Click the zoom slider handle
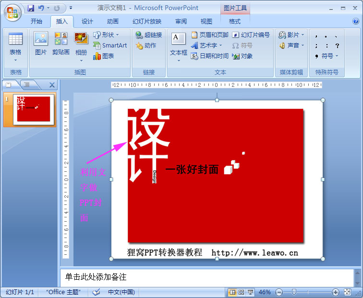 click(294, 292)
